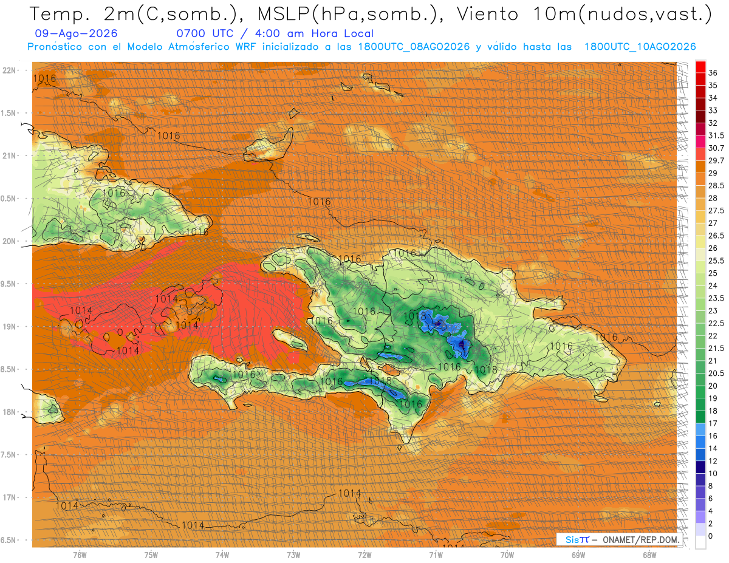The width and height of the screenshot is (729, 563).
Task: Click the 10 value on the color scale
Action: pos(713,473)
